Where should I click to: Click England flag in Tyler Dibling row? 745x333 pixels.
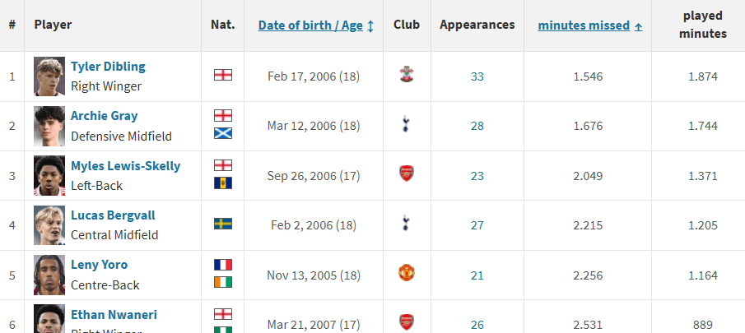pos(222,76)
